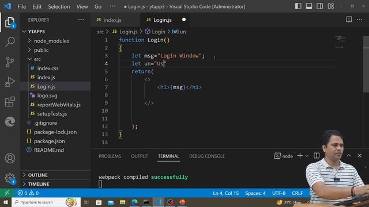Open logo.svg in the file tree
The image size is (369, 207).
[47, 95]
